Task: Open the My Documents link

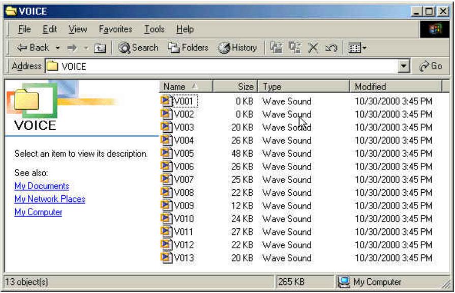Action: point(42,186)
